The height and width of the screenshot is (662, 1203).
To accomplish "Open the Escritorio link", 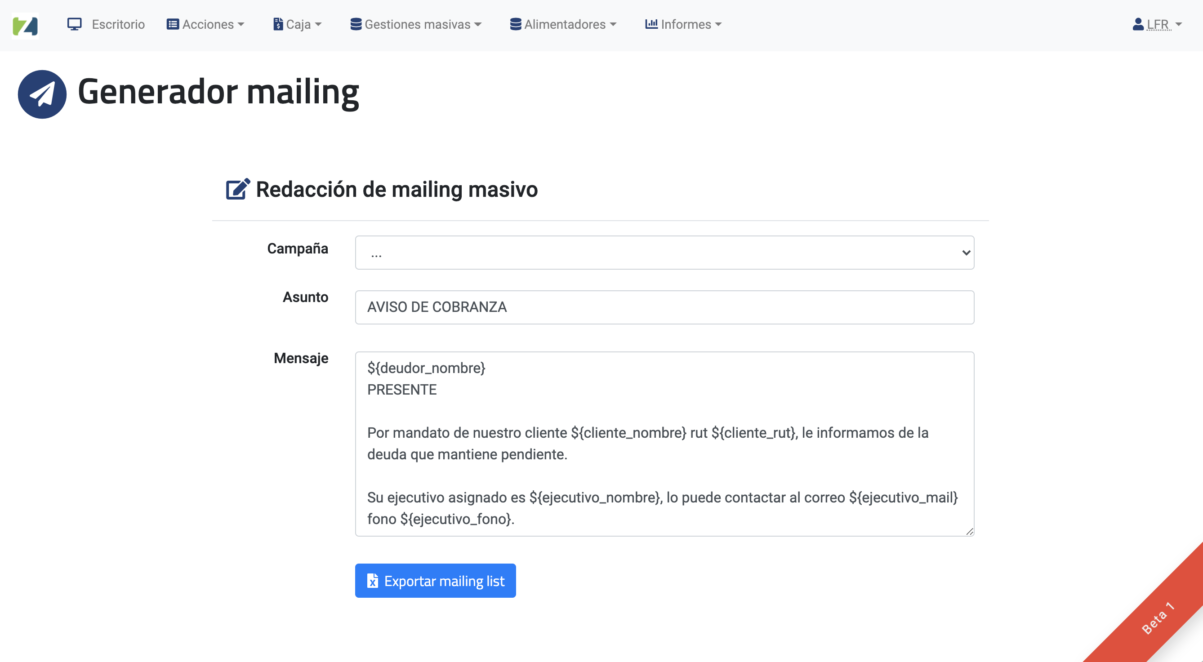I will [118, 24].
